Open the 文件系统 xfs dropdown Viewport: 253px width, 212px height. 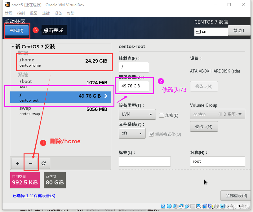pos(132,133)
